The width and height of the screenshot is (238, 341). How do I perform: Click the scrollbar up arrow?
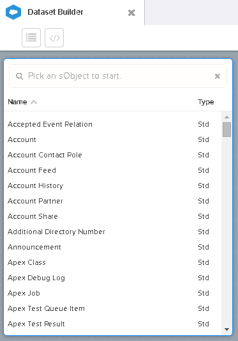point(227,117)
